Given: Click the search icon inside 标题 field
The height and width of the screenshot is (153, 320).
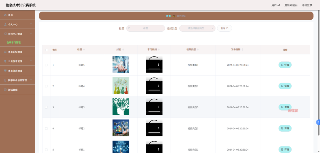Looking at the screenshot, I should tap(129, 28).
